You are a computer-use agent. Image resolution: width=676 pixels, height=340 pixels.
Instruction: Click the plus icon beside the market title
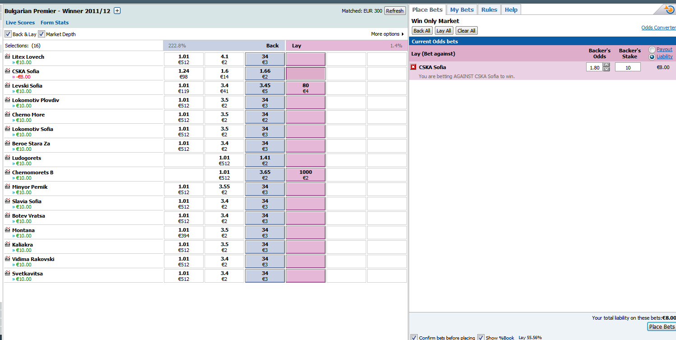117,11
